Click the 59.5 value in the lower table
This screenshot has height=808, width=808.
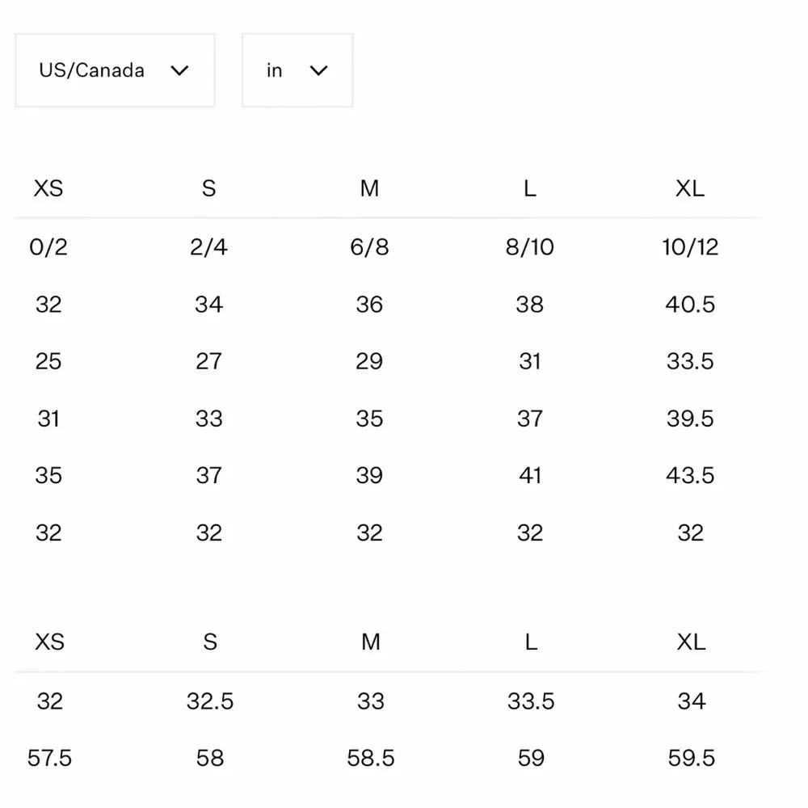click(x=691, y=758)
